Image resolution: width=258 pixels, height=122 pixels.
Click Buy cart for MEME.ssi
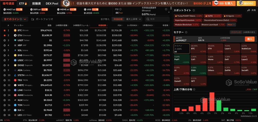pyautogui.click(x=73, y=10)
